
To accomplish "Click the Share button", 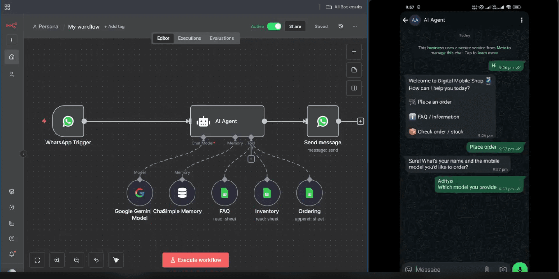I will (x=295, y=26).
